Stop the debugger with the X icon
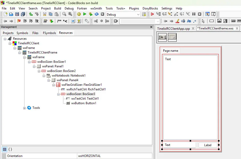This screenshot has height=159, width=241. [x=200, y=14]
